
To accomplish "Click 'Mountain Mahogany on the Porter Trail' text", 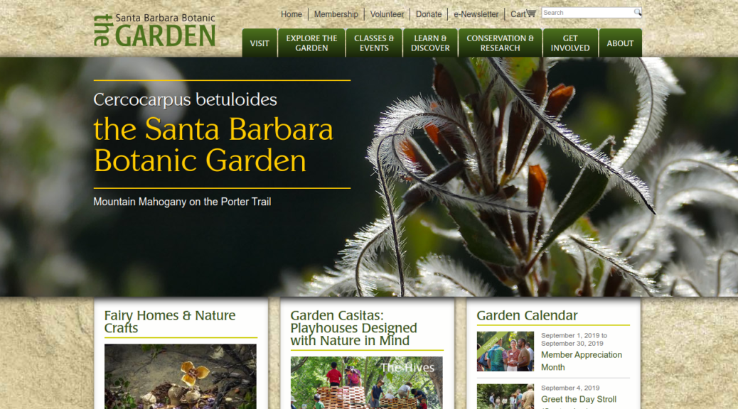I will (182, 202).
